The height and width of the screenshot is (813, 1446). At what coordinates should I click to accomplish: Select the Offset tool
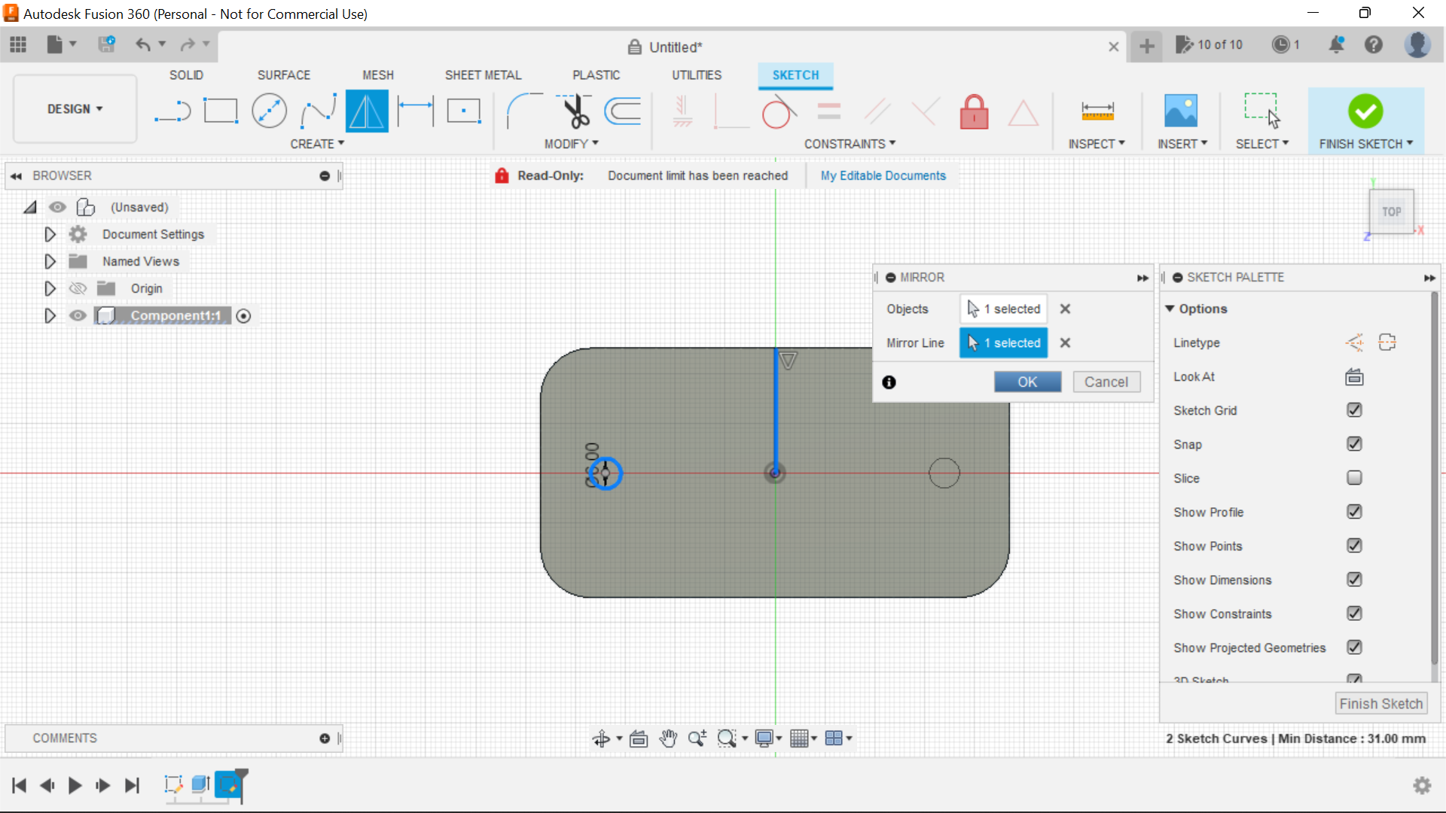click(x=623, y=111)
